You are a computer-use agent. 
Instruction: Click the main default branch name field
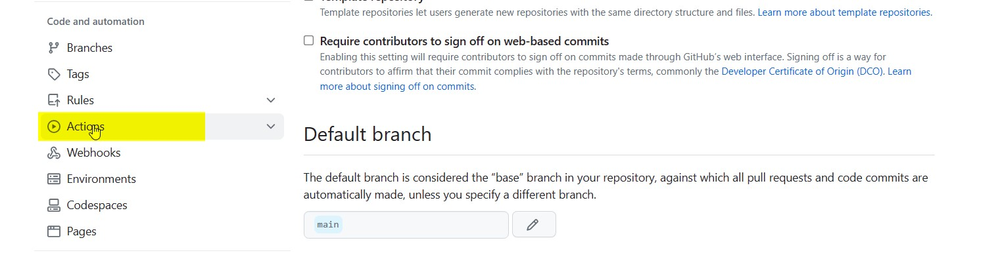pyautogui.click(x=406, y=225)
